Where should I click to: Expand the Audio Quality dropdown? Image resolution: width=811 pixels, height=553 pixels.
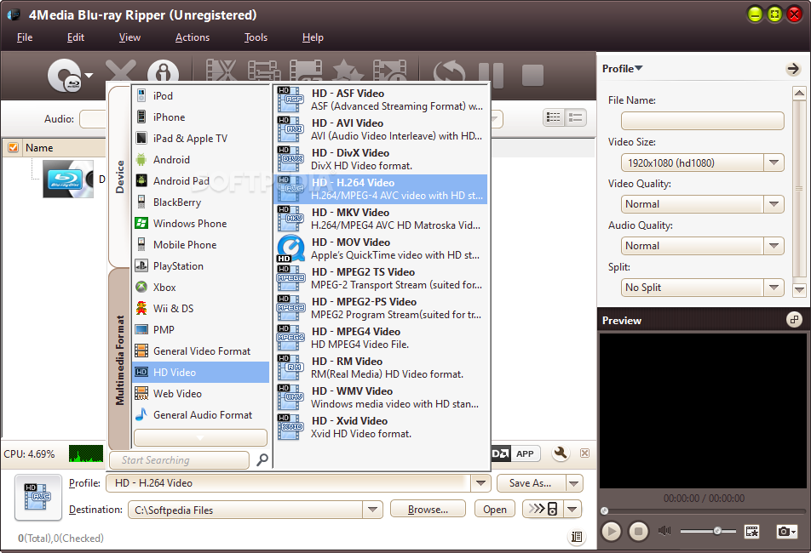(774, 246)
